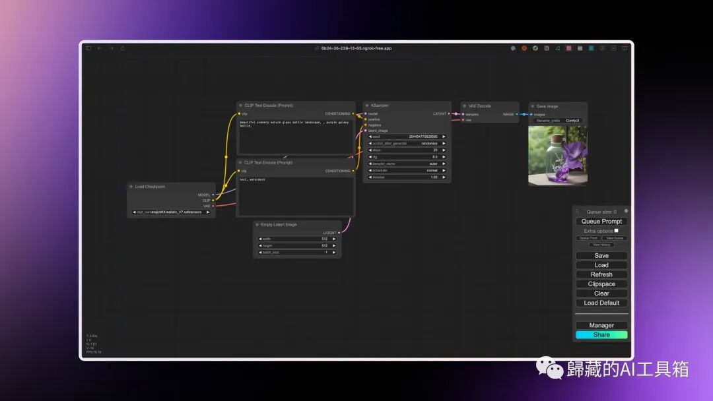Open Clipspace
This screenshot has width=713, height=401.
point(601,284)
